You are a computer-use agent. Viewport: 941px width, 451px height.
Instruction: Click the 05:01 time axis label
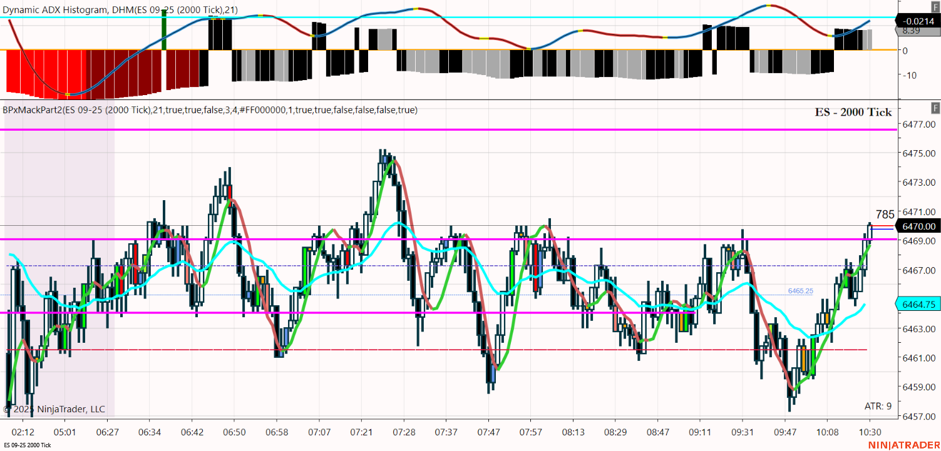tap(64, 432)
